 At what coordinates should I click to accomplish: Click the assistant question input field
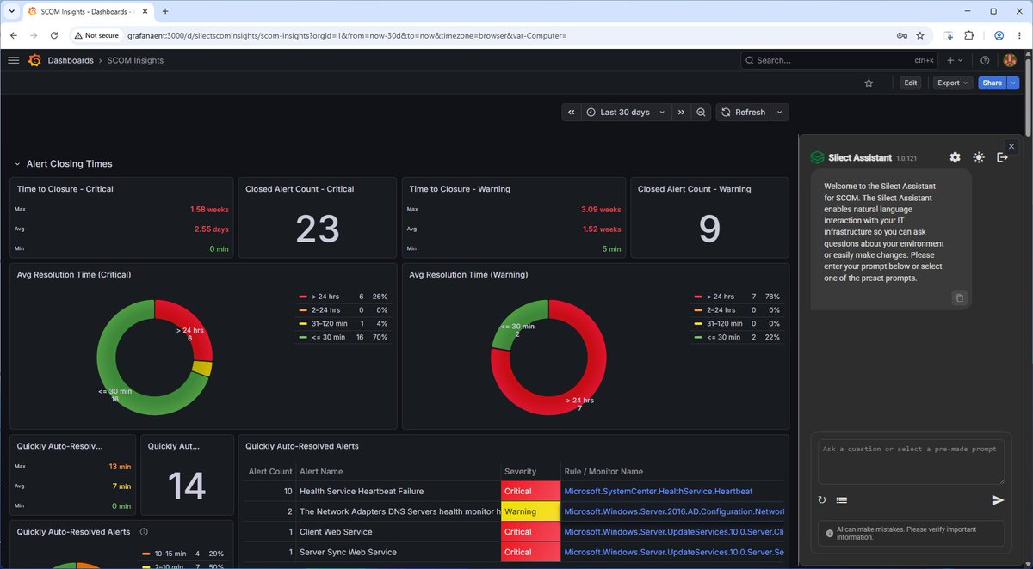click(x=911, y=462)
